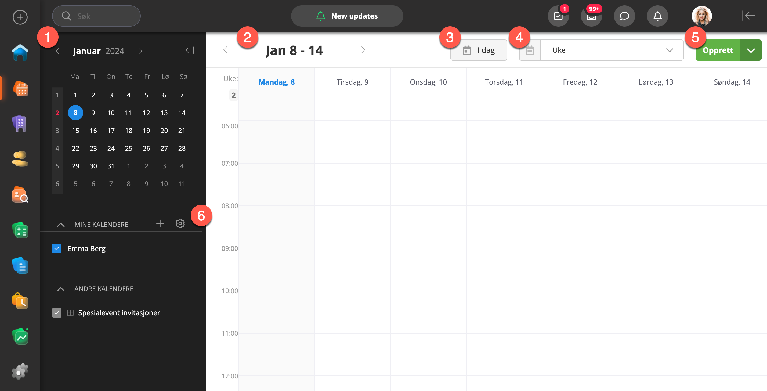Open the Opprett dropdown arrow

(751, 50)
